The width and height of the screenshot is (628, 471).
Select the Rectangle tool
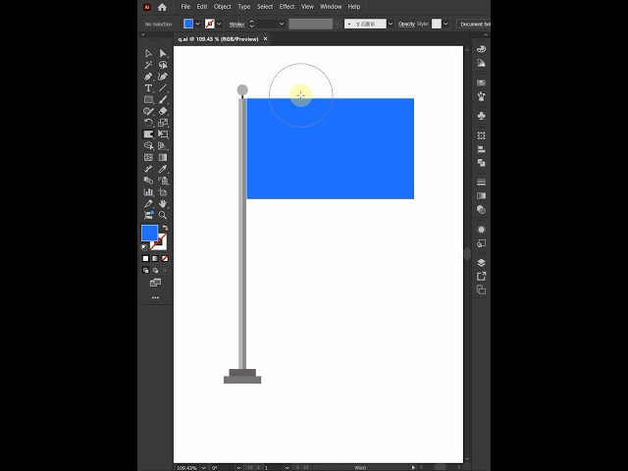click(148, 99)
